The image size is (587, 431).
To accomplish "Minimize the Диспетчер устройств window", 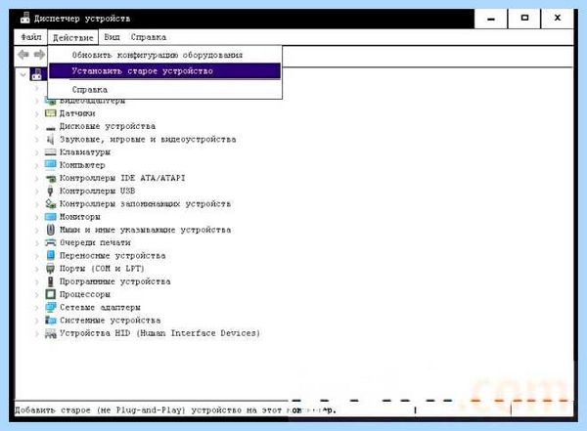I will pos(491,19).
